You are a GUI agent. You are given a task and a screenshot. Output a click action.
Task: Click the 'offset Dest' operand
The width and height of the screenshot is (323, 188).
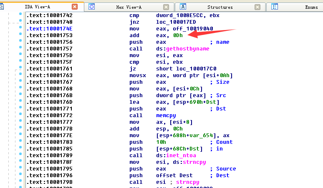tap(174, 175)
